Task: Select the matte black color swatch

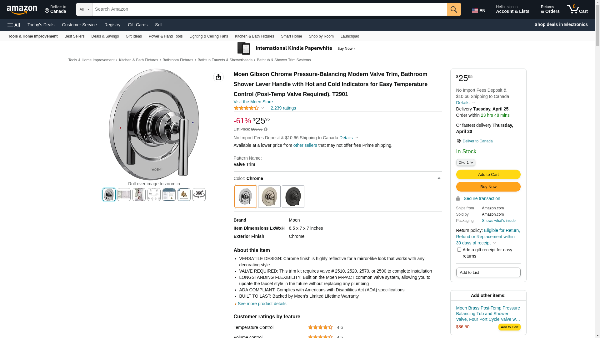Action: coord(293,197)
